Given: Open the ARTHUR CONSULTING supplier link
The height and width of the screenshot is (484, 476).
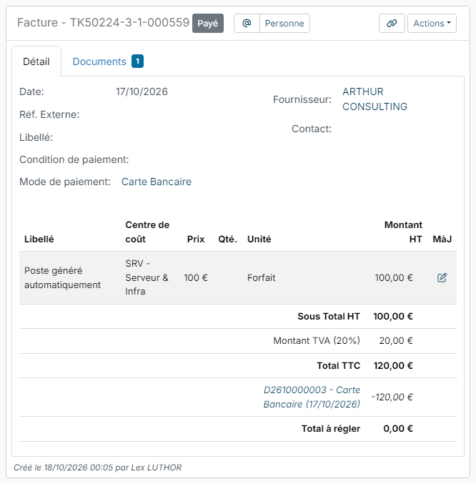Looking at the screenshot, I should 375,99.
